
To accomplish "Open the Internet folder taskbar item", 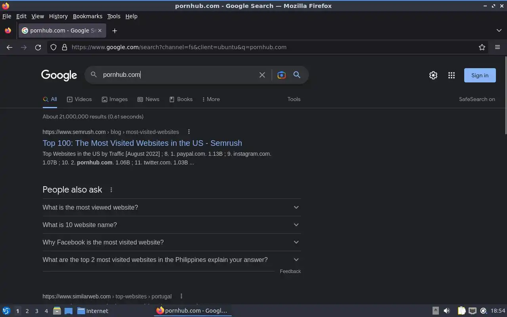I will click(x=93, y=311).
